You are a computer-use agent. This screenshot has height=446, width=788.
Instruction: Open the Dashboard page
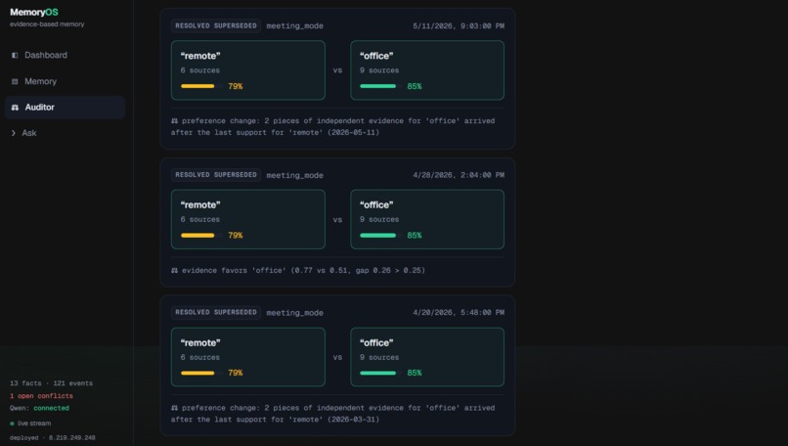click(x=65, y=56)
